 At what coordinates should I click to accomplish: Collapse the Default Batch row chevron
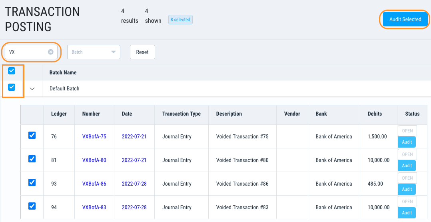(32, 88)
